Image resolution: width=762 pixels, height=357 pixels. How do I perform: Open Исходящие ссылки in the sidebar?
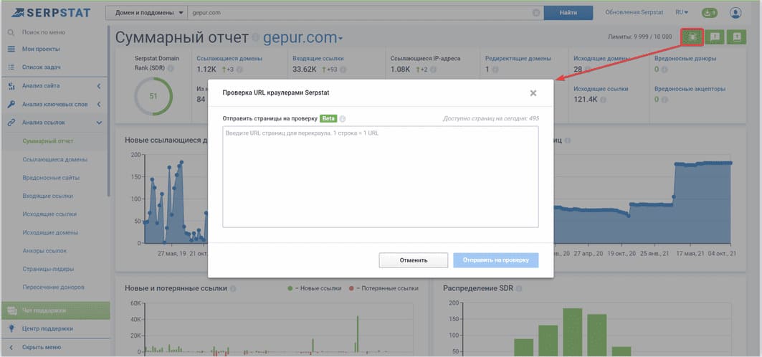[x=49, y=214]
